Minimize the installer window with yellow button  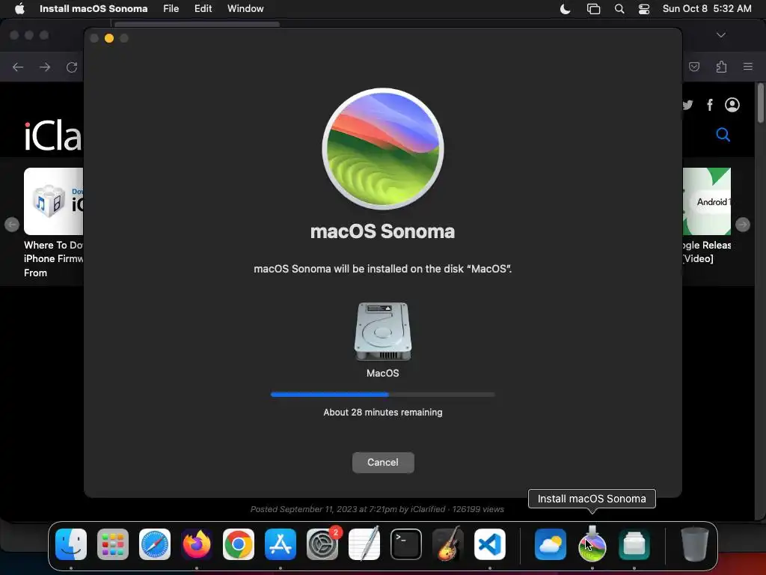click(x=109, y=38)
